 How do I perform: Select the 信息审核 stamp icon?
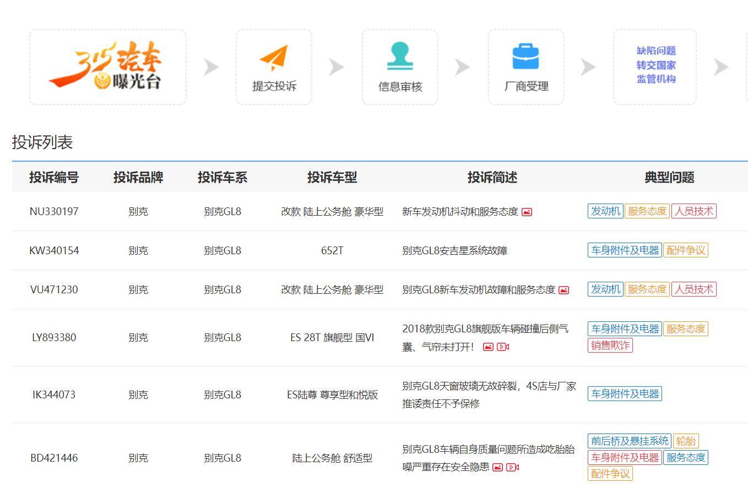pyautogui.click(x=399, y=55)
